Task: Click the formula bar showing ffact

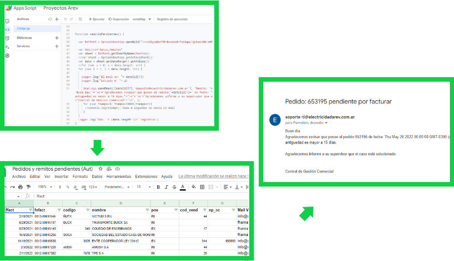Action: pos(142,196)
